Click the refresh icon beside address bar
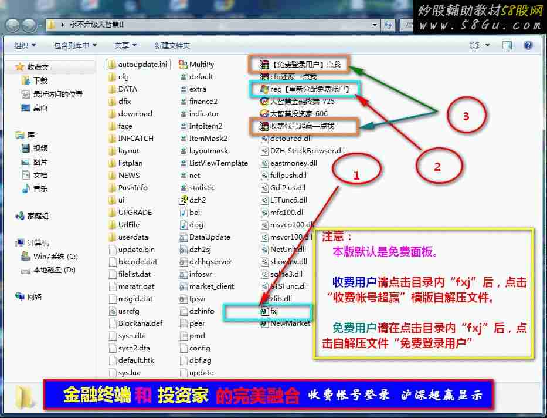Screen dimensions: 547x418 point(388,25)
